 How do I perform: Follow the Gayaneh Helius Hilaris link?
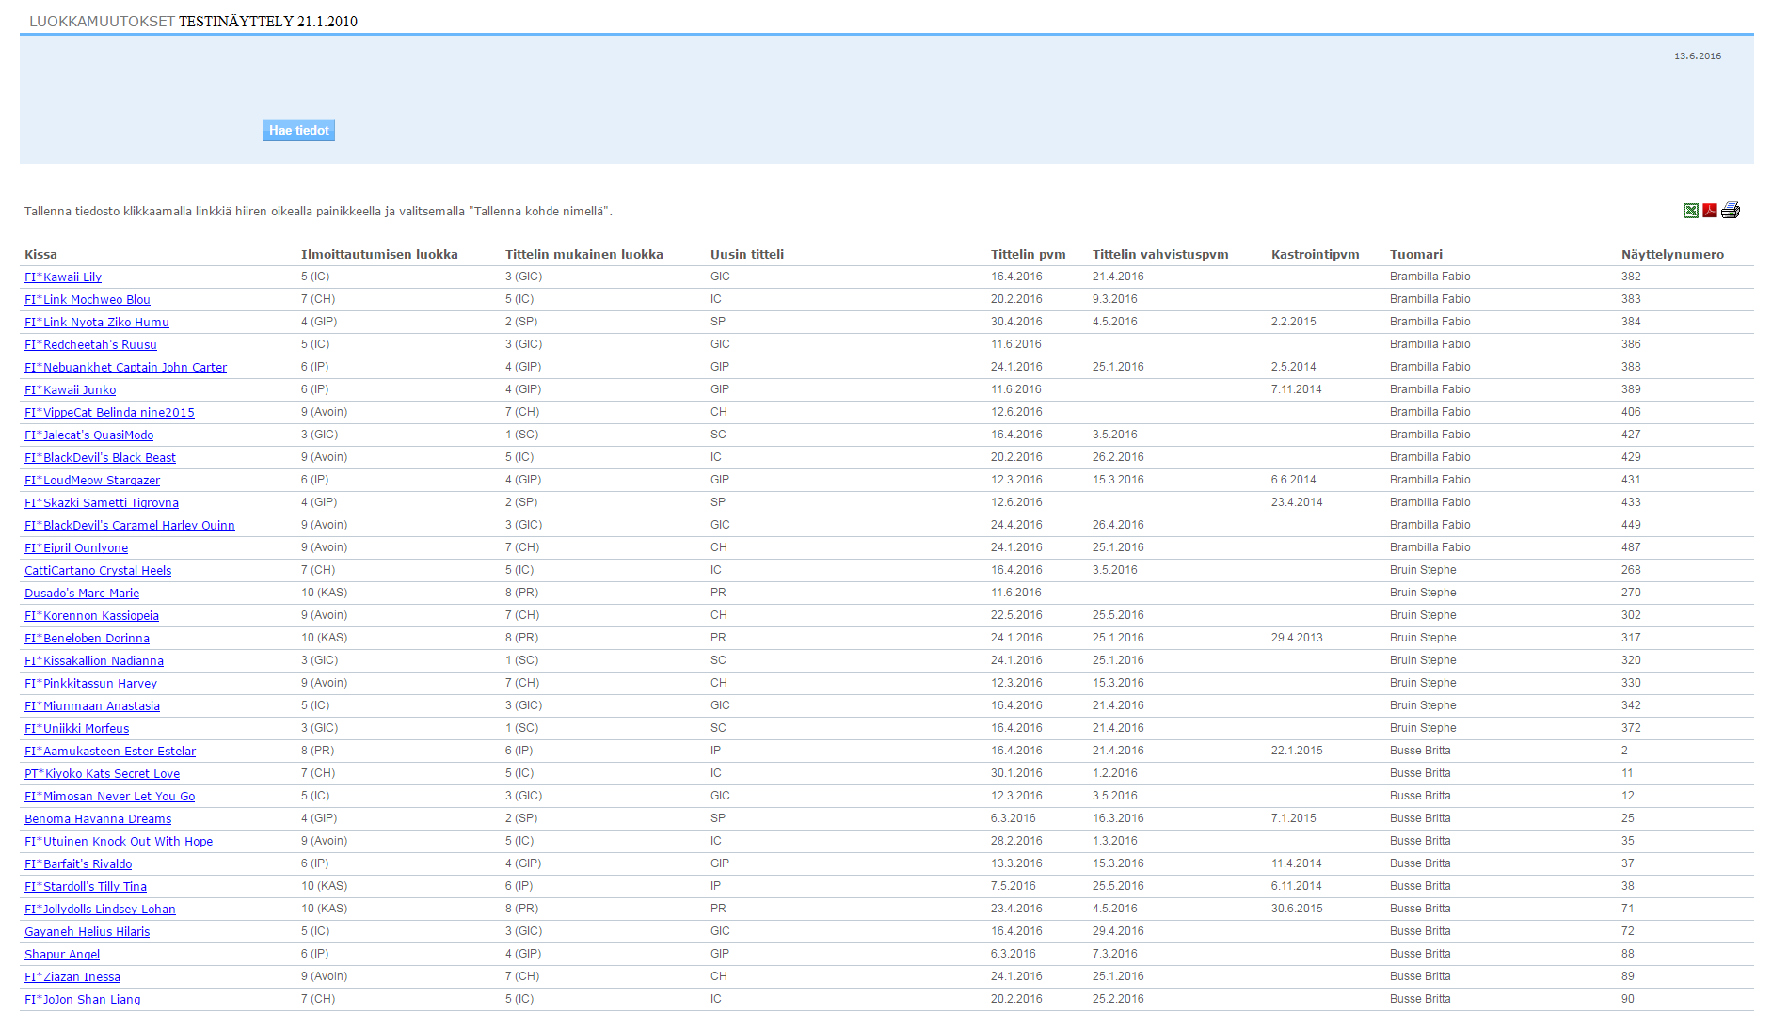87,932
